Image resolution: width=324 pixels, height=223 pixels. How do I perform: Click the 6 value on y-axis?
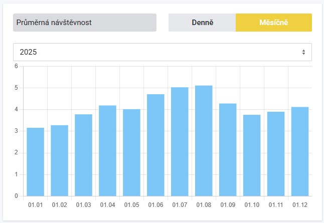pyautogui.click(x=16, y=66)
